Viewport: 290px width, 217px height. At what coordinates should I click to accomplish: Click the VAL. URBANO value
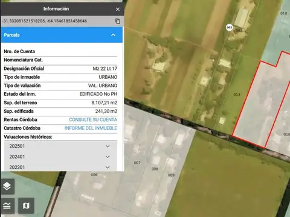point(103,86)
